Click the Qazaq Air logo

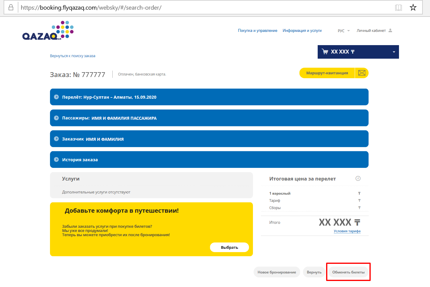coord(48,31)
